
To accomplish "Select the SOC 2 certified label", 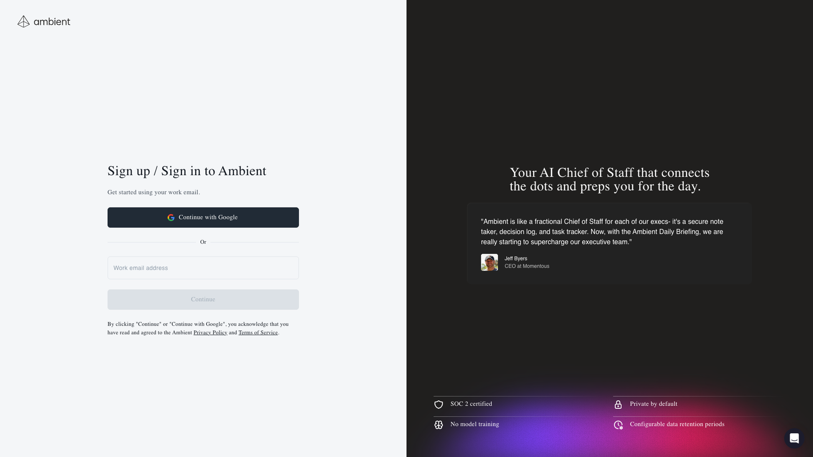I will 471,404.
